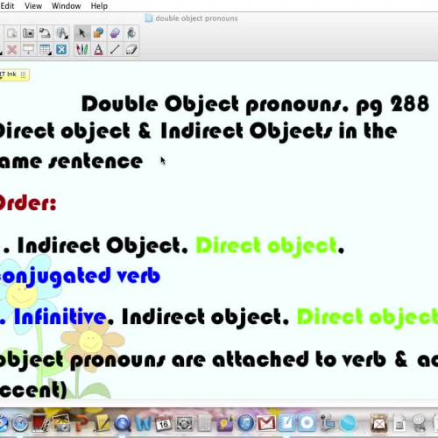Open QuickTime Player in the Dock
Viewport: 438px width, 438px height.
point(123,423)
